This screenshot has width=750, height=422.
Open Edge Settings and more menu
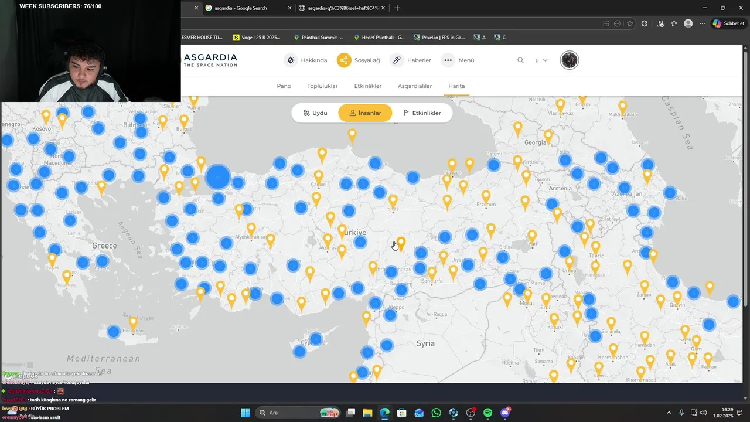tap(702, 23)
